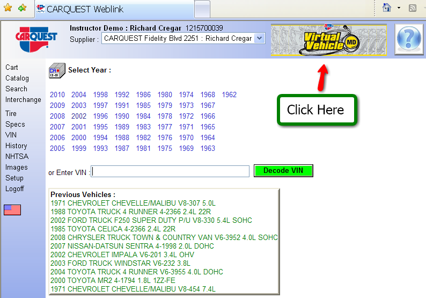Click the RSS feeds icon
426x298 pixels.
pos(413,8)
